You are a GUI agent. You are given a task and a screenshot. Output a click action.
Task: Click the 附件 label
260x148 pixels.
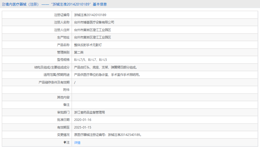[66, 90]
